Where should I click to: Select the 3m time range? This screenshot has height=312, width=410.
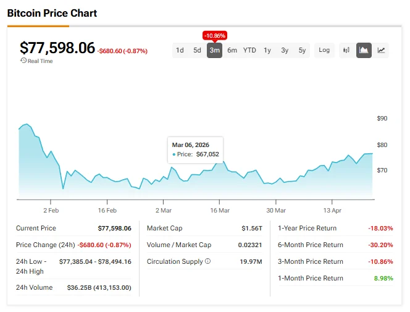pyautogui.click(x=215, y=50)
